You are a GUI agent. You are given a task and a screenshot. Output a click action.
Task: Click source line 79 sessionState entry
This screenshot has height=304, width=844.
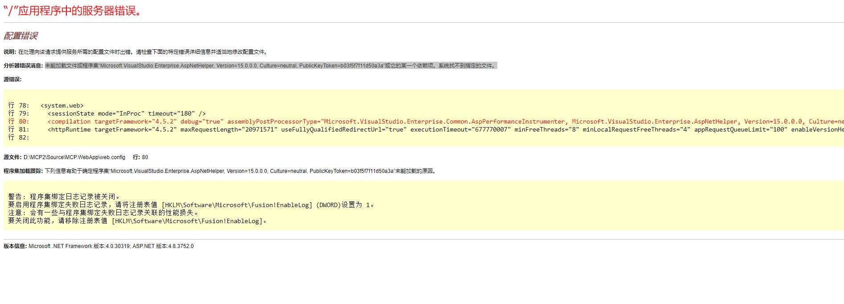point(107,113)
